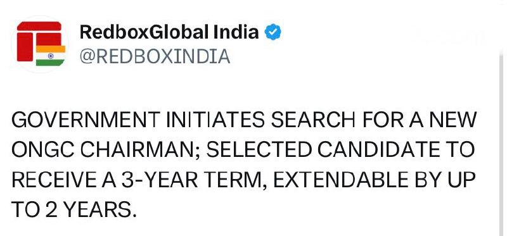Click the Indian flag in the avatar logo
The width and height of the screenshot is (507, 236).
point(51,56)
